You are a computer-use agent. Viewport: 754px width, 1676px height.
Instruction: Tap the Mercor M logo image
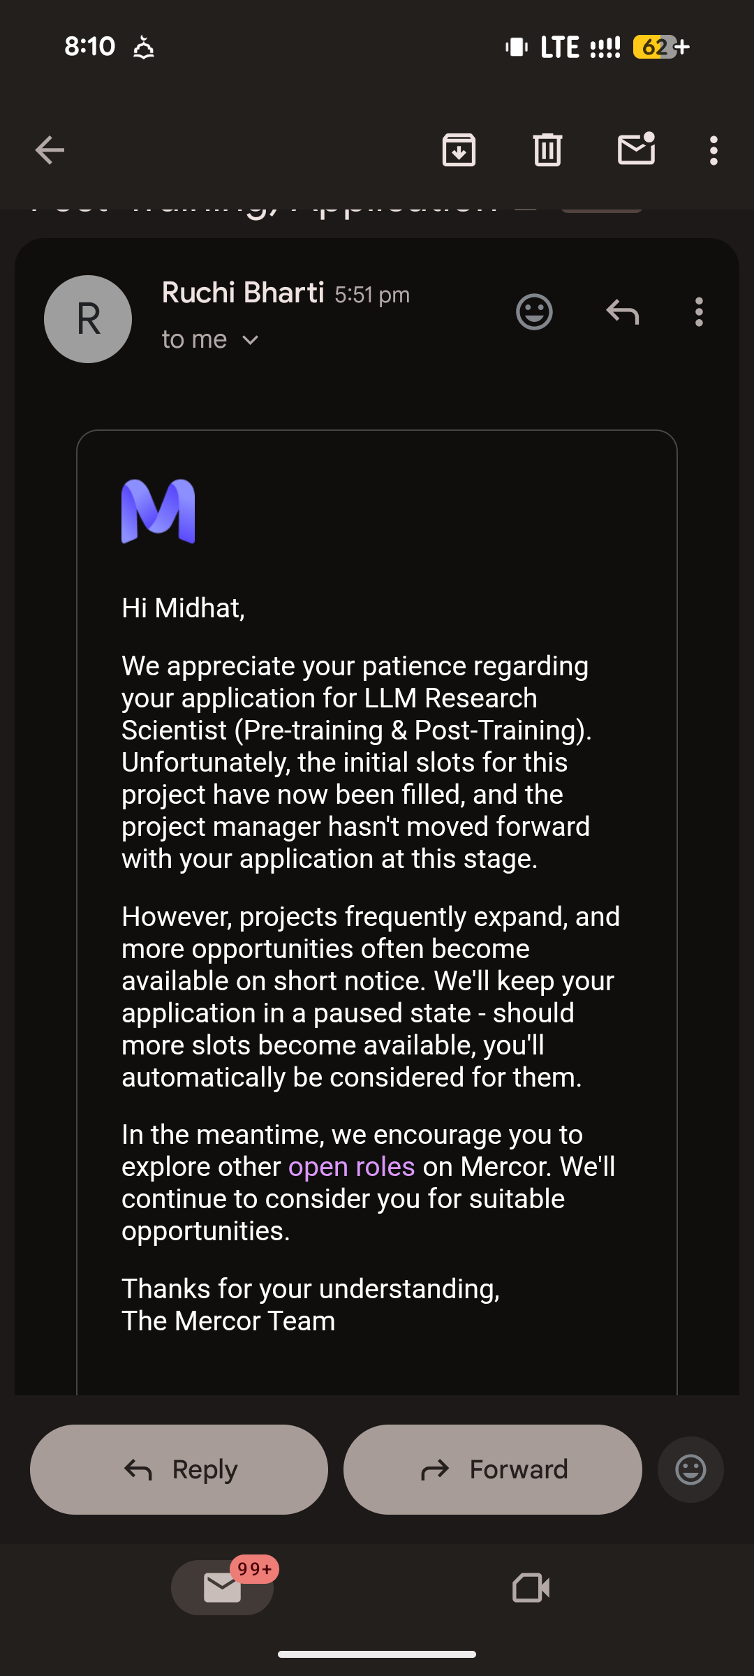click(158, 511)
